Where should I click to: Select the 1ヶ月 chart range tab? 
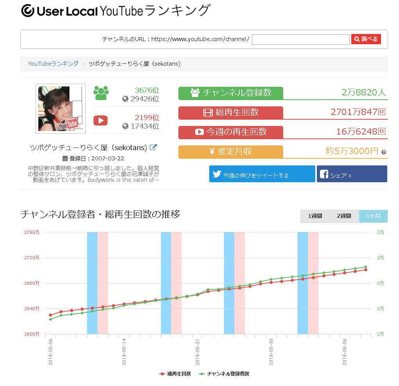click(373, 216)
